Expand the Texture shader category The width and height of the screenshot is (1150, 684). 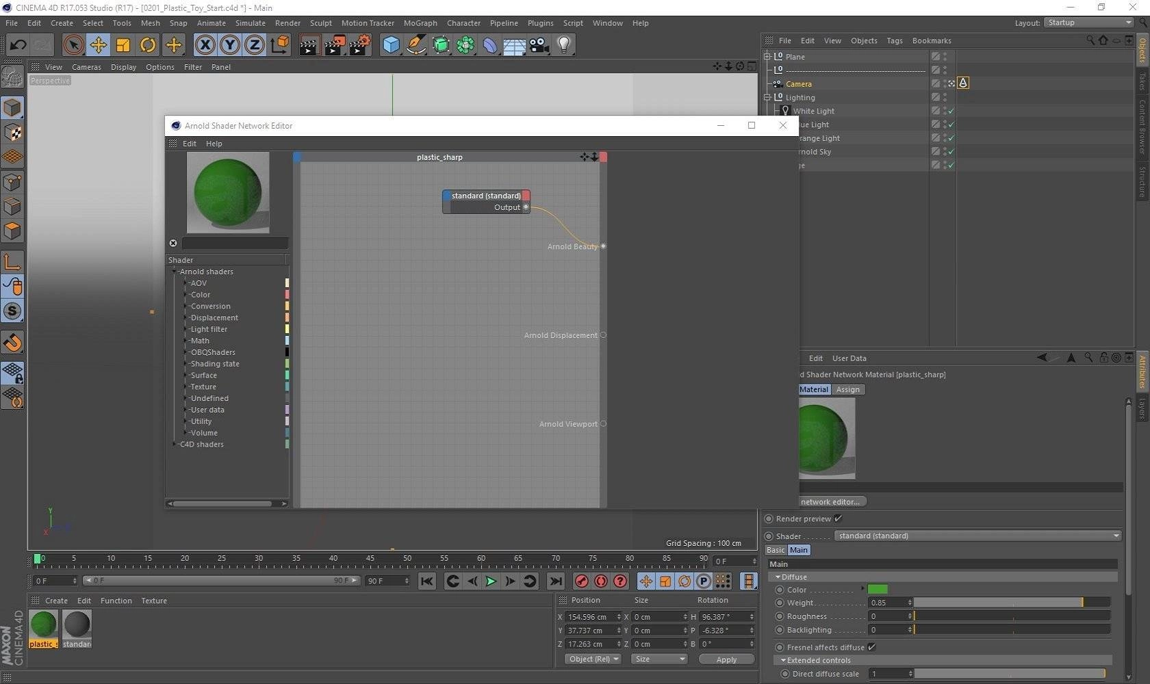point(186,386)
